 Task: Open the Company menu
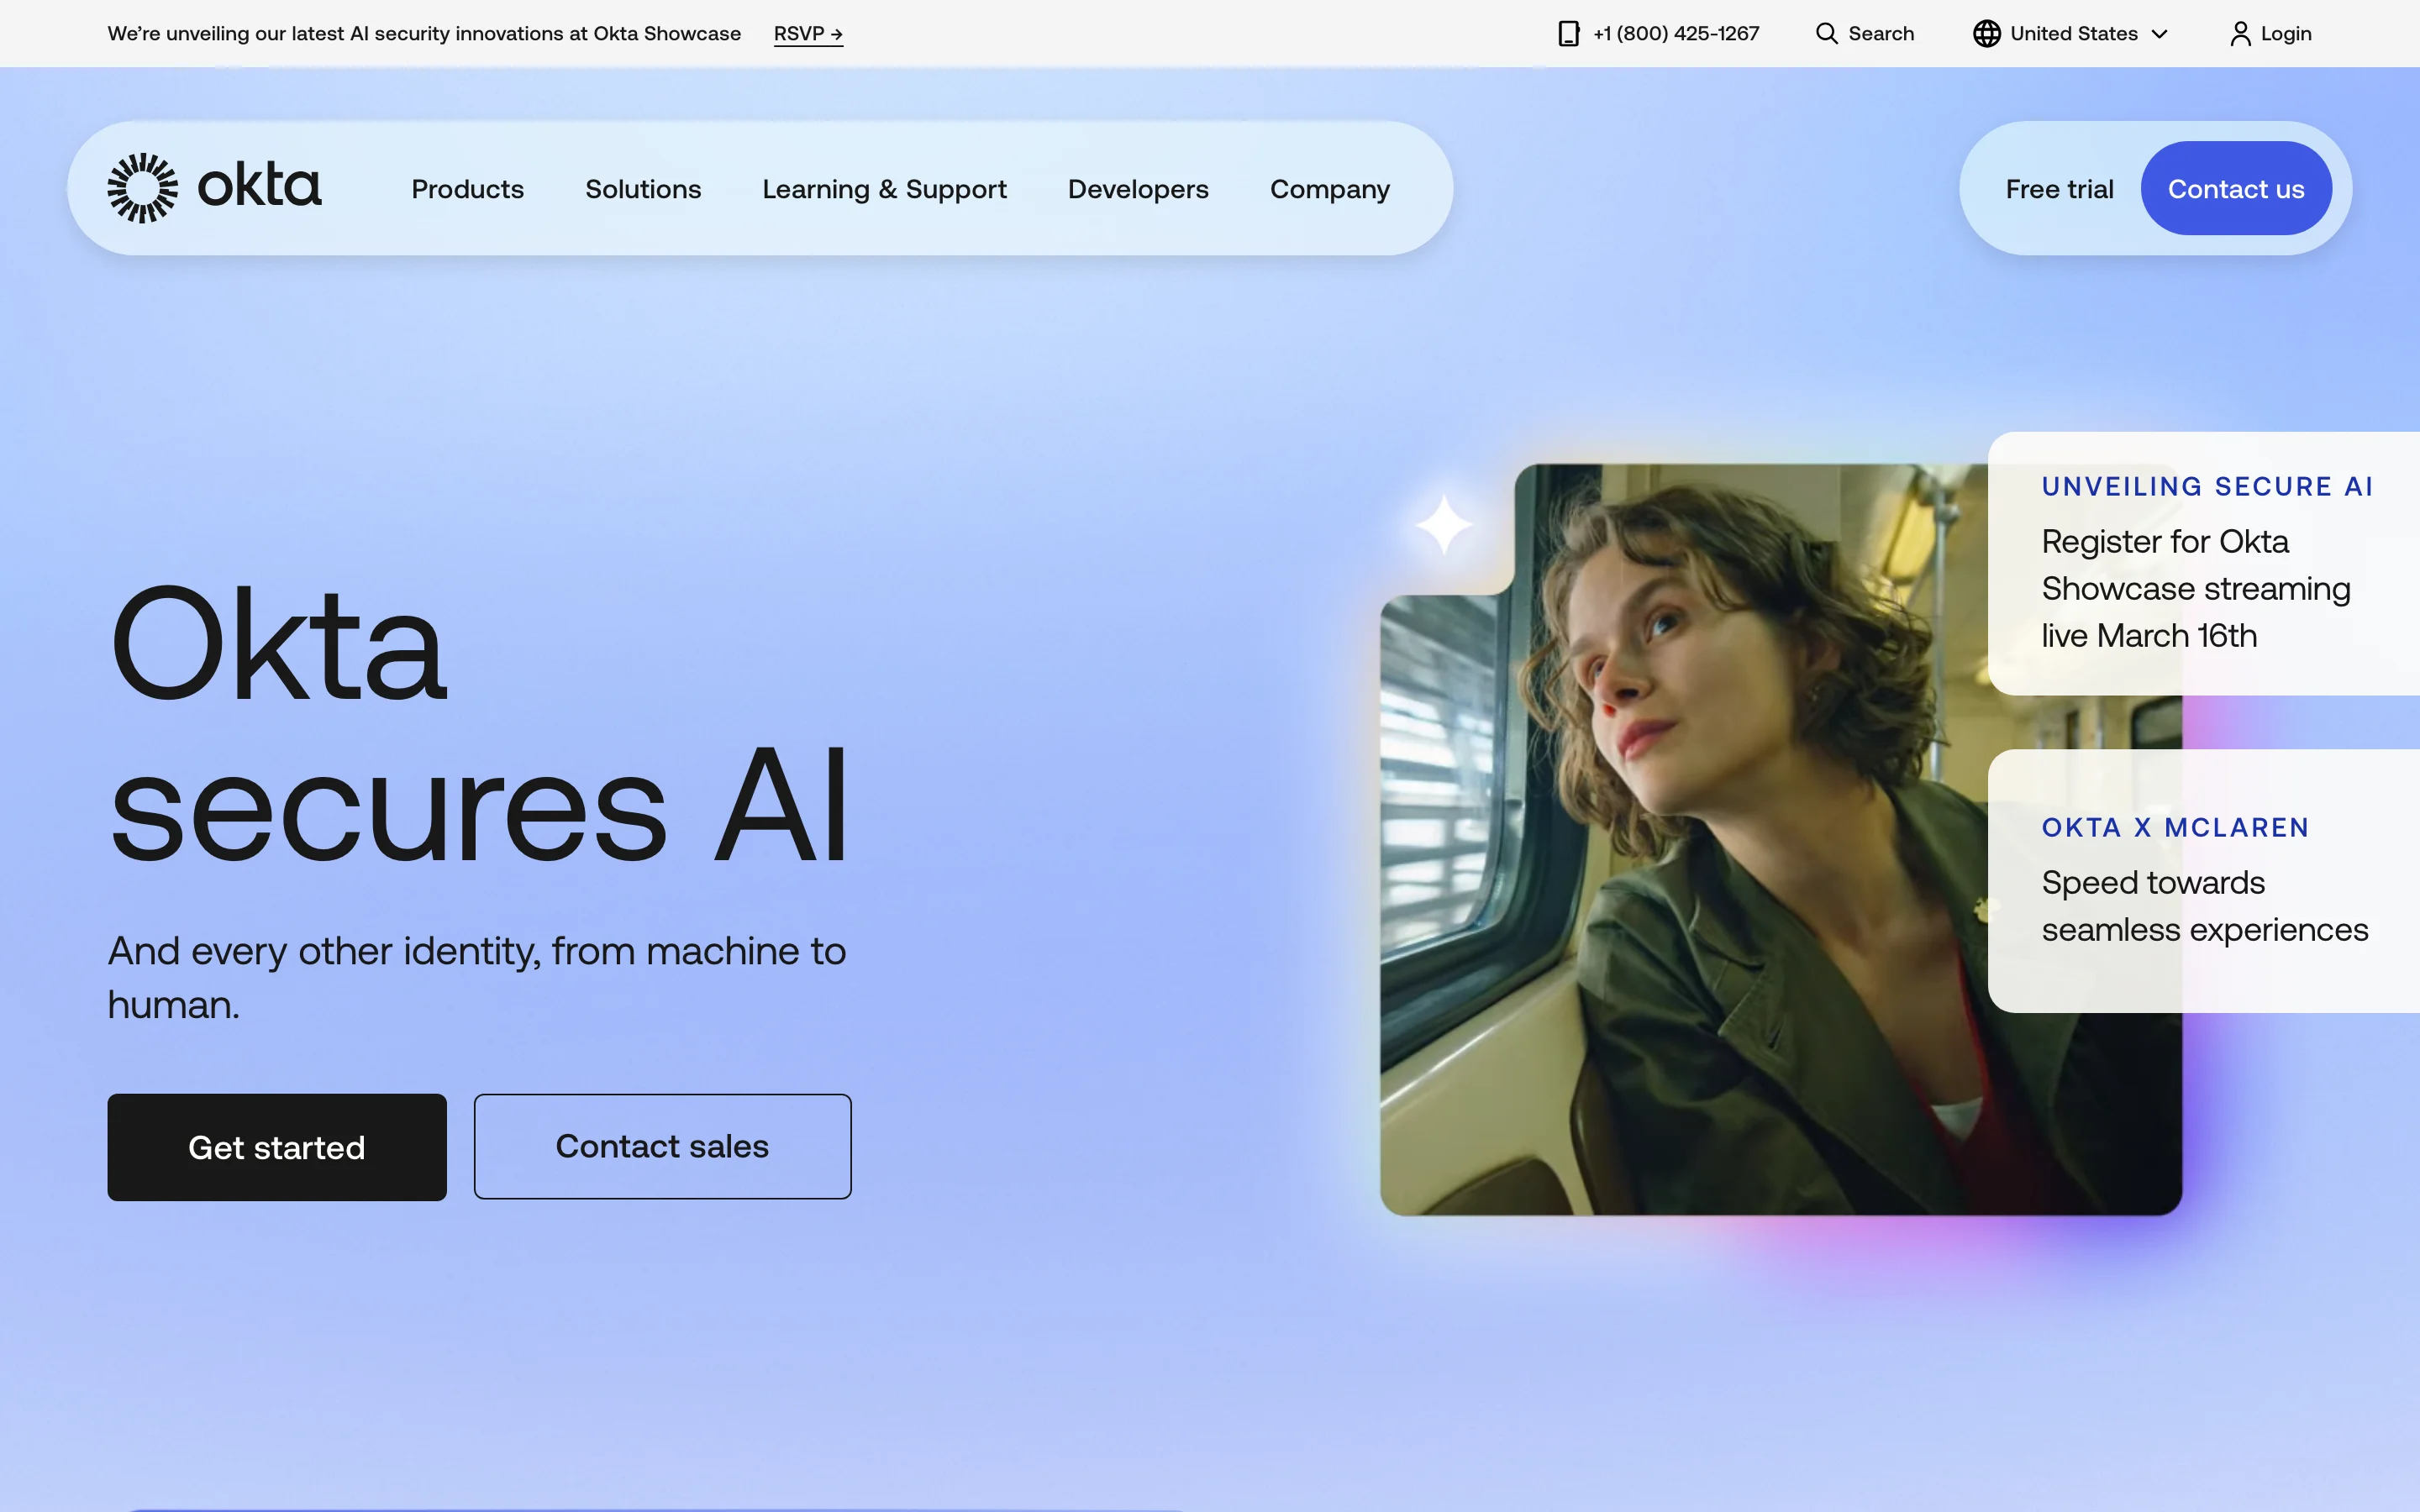(1329, 189)
